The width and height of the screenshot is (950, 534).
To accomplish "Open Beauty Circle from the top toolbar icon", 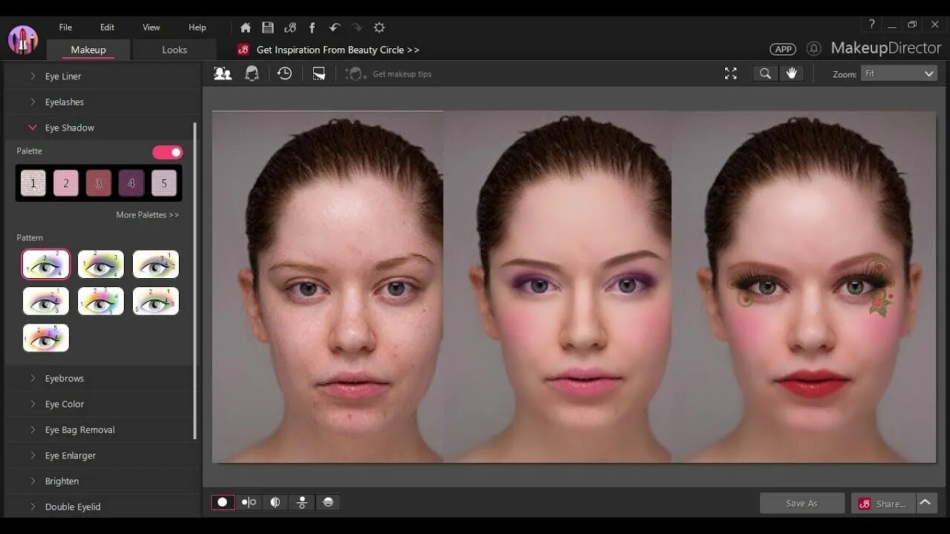I will click(290, 27).
